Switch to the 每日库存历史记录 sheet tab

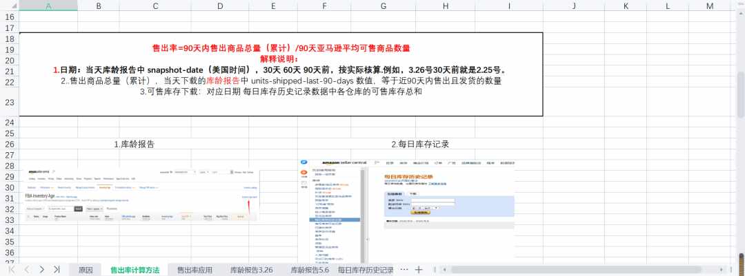point(366,270)
